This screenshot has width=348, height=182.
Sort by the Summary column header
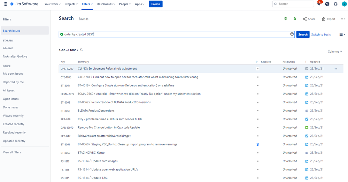tap(83, 62)
